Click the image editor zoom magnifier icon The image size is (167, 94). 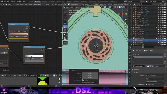click(x=59, y=79)
